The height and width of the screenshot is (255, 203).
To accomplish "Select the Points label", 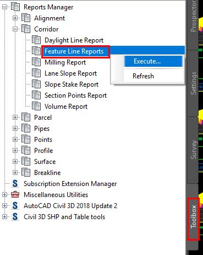I will [43, 140].
